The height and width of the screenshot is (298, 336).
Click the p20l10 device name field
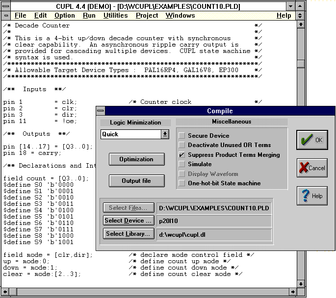pos(214,221)
